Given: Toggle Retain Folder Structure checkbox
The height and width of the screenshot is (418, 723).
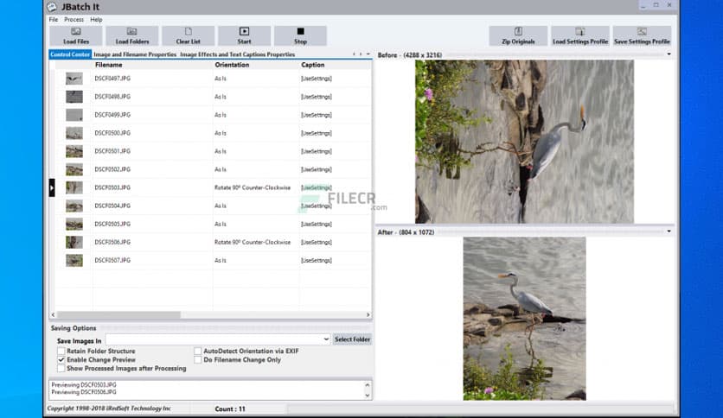Looking at the screenshot, I should [61, 351].
